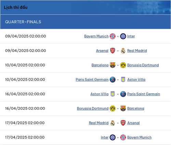Click the Inter crest in the last match row
Image resolution: width=171 pixels, height=145 pixels.
coord(113,137)
